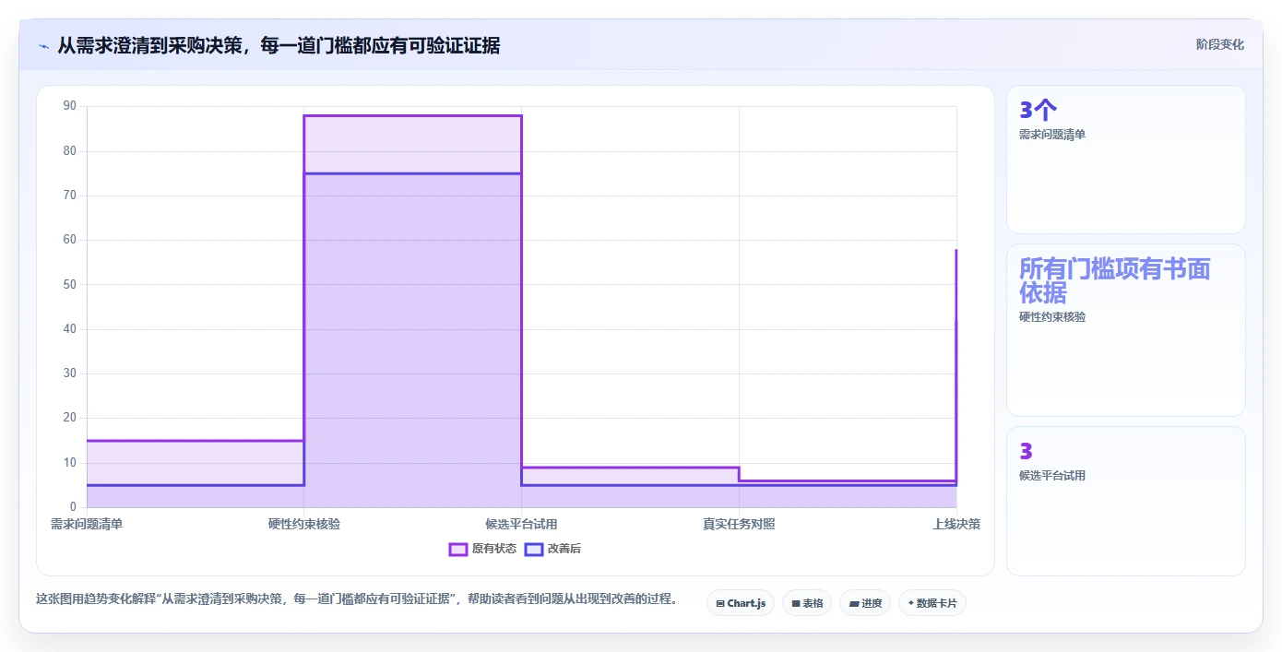Select the Chart.js tag chip
Viewport: 1282px width, 652px height.
pyautogui.click(x=741, y=603)
